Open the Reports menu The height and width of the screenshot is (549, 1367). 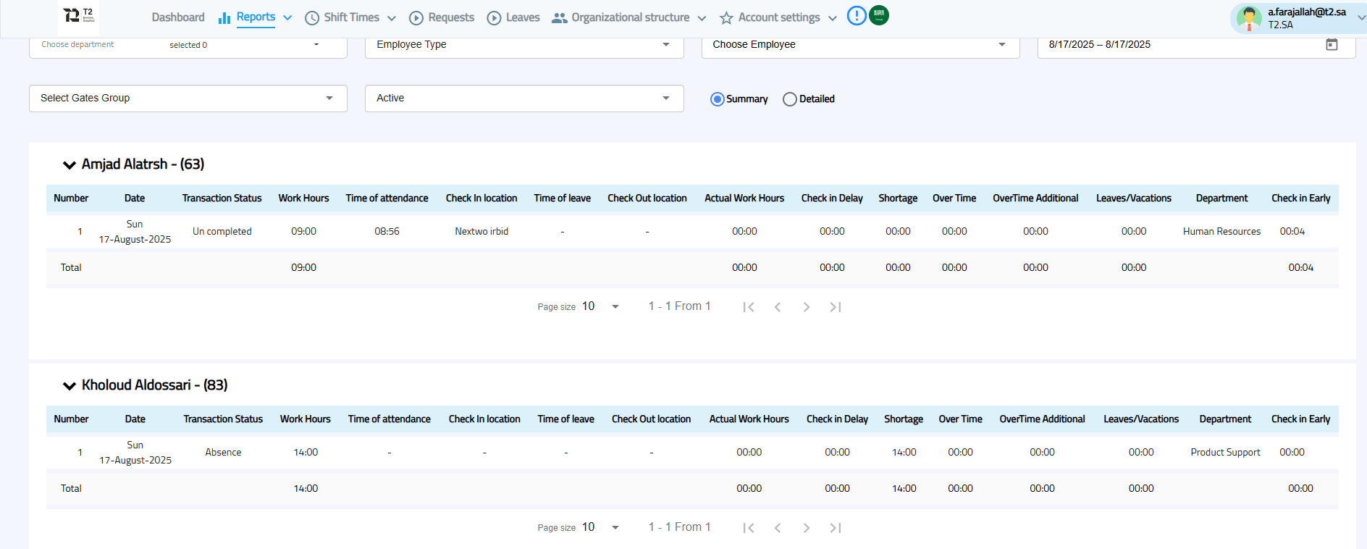[x=256, y=17]
